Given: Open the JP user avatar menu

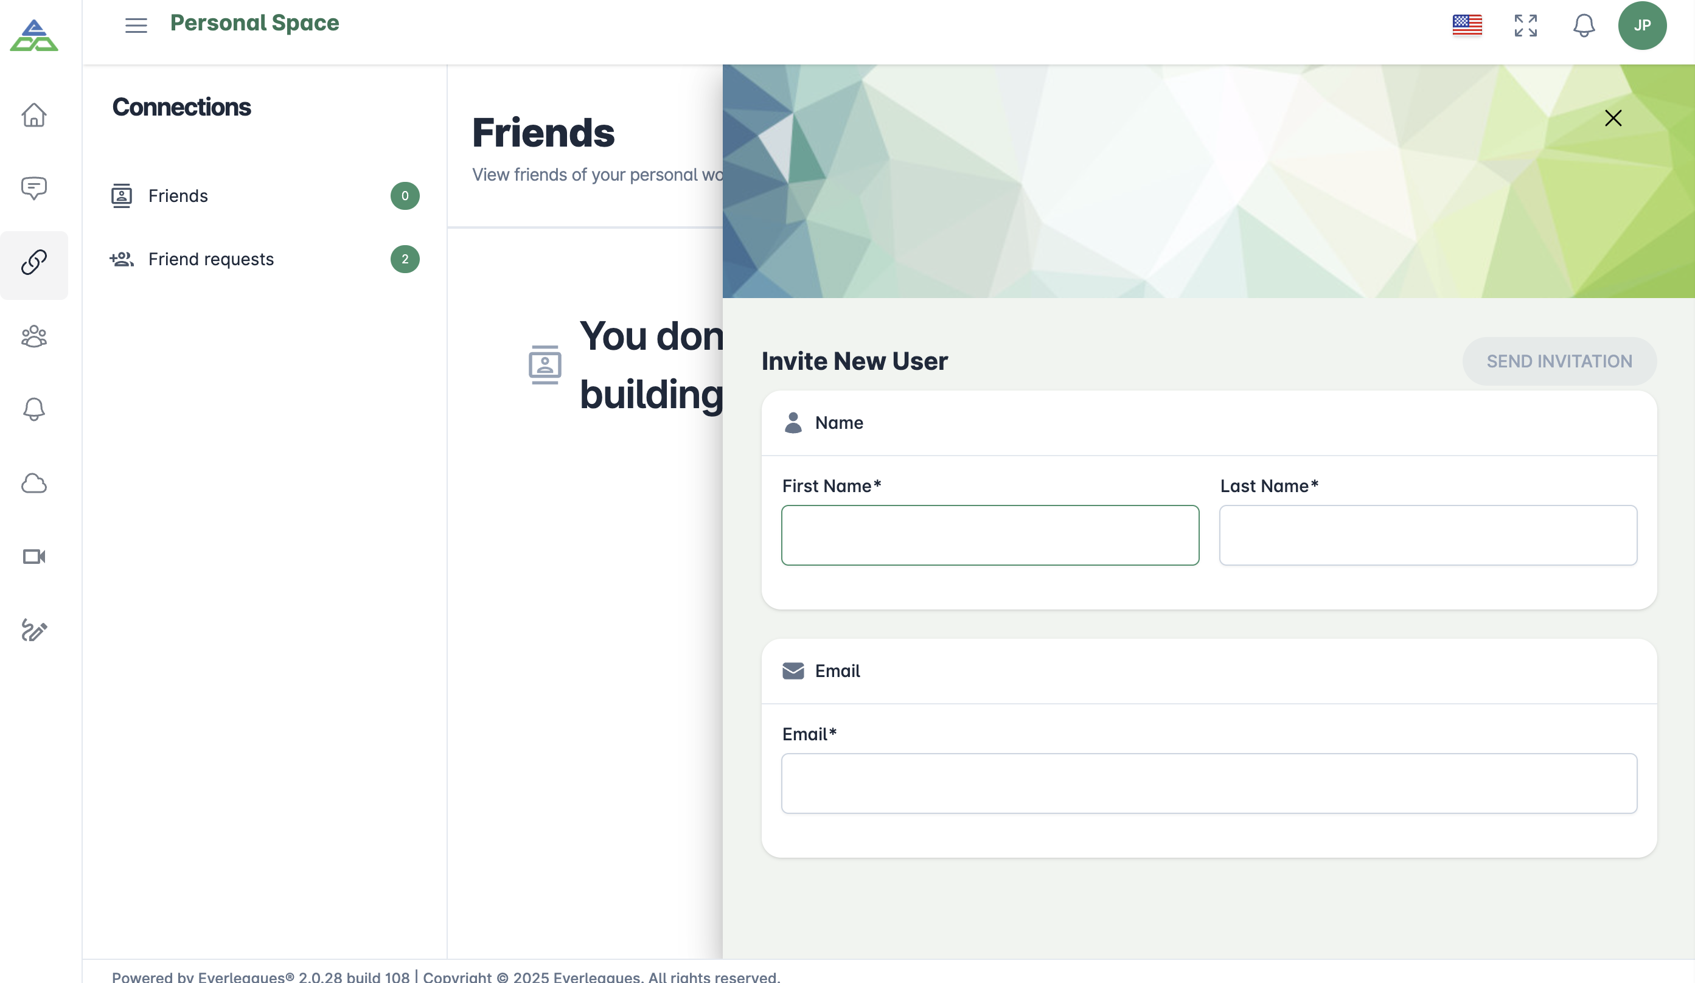Looking at the screenshot, I should [1642, 26].
